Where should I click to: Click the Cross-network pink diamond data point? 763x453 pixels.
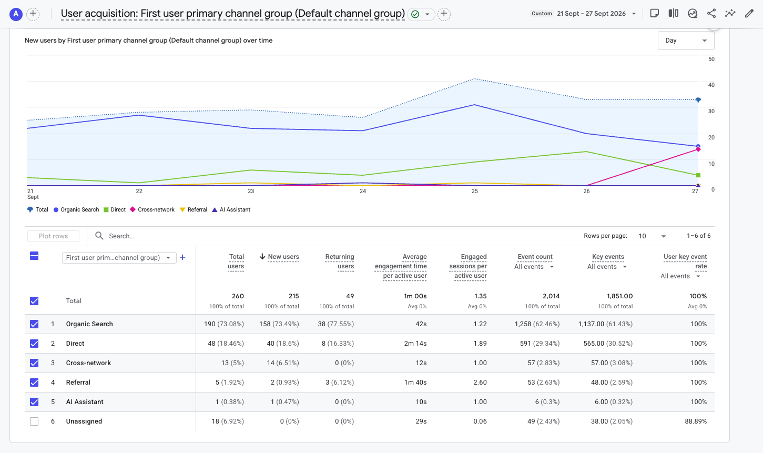(698, 149)
